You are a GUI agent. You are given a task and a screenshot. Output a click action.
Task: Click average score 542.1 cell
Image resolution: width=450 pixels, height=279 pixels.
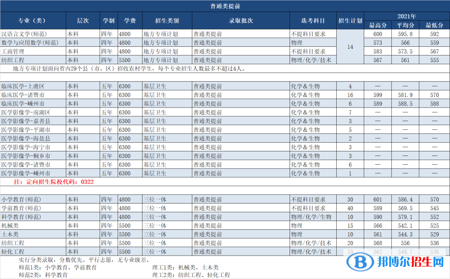pos(405,226)
